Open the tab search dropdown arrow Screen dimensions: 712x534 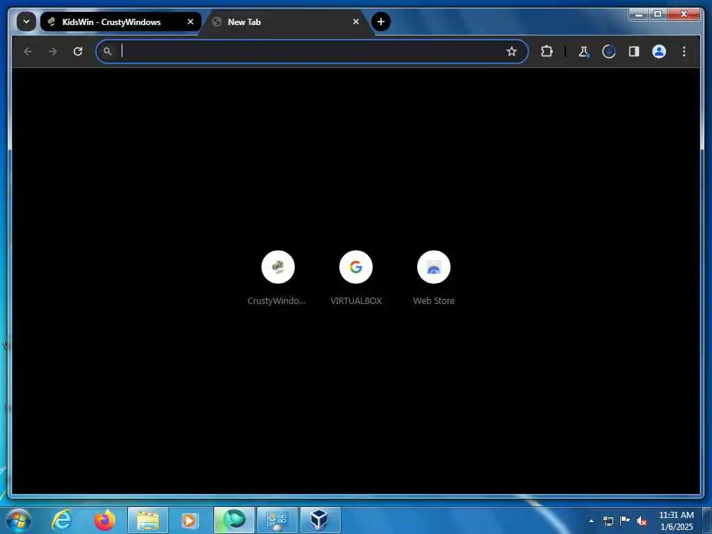click(26, 22)
